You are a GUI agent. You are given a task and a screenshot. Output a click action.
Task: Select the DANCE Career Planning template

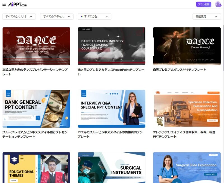(x=187, y=46)
